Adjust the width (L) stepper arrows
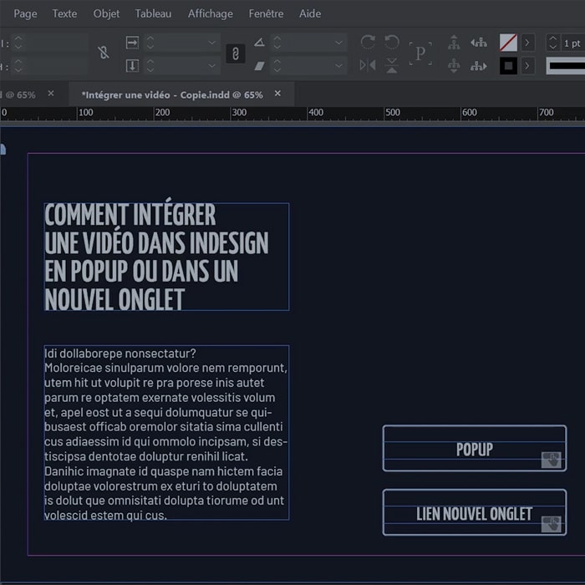The image size is (585, 585). click(x=18, y=43)
